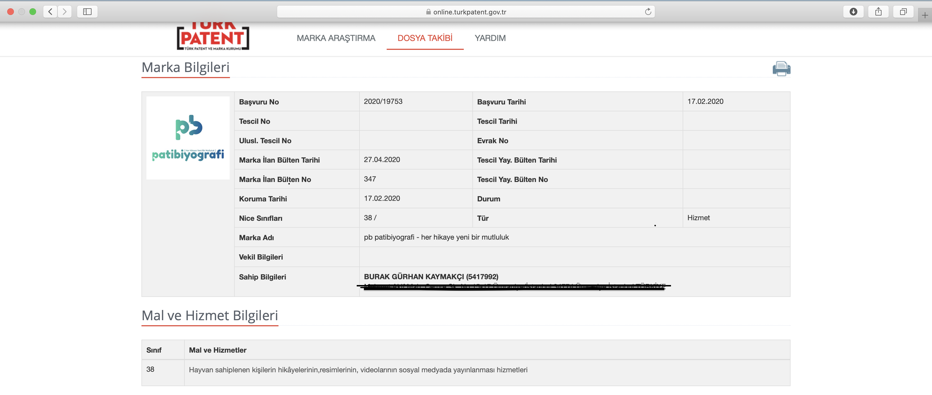Open the DOSYA TAKİBİ menu

[x=425, y=38]
